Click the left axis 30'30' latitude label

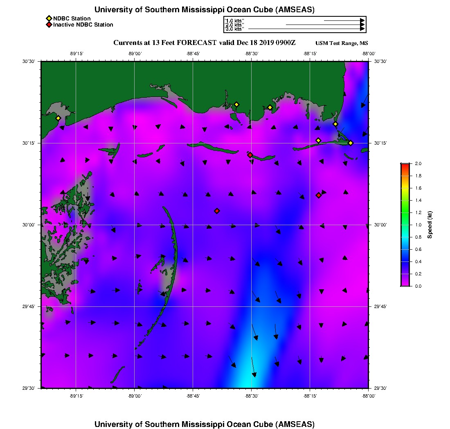pos(29,61)
